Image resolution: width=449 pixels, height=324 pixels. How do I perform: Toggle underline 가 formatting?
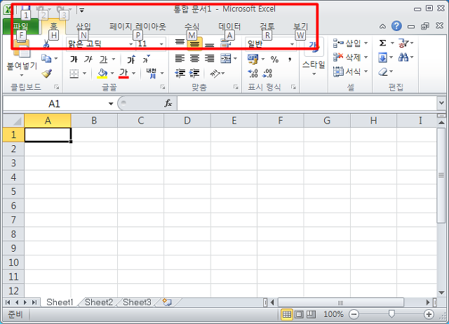tap(103, 59)
